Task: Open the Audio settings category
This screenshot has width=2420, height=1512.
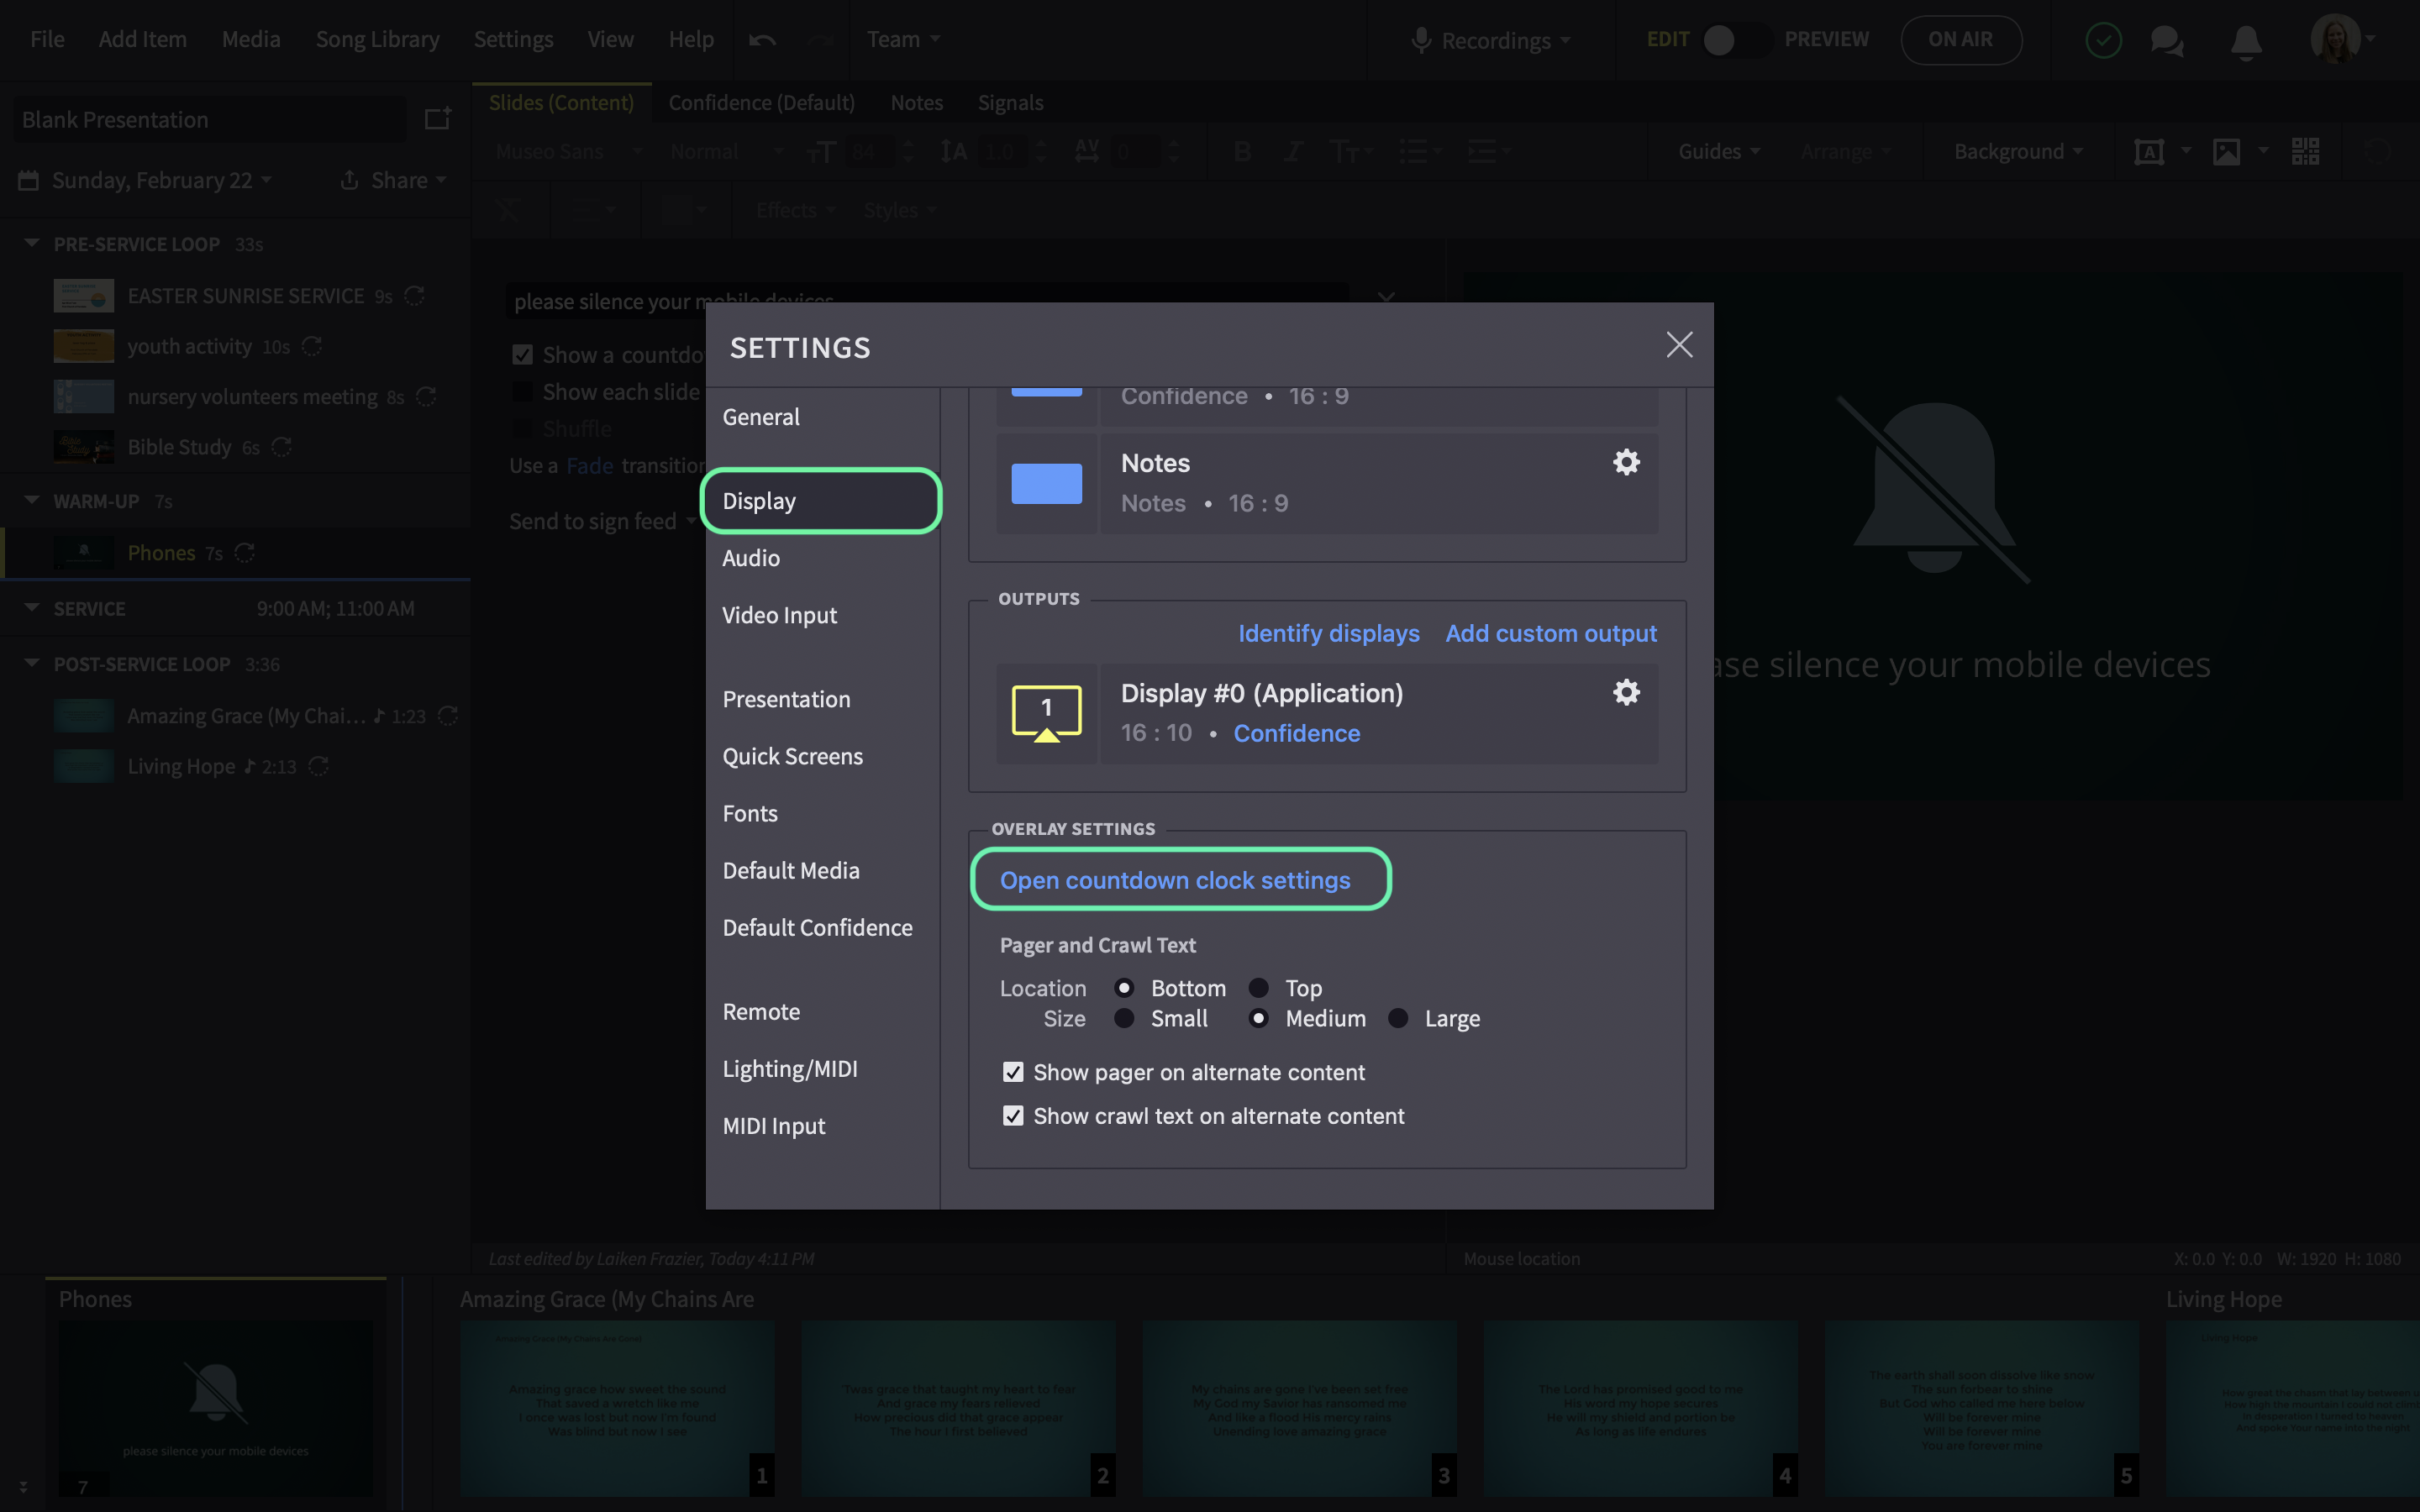Action: pos(751,558)
